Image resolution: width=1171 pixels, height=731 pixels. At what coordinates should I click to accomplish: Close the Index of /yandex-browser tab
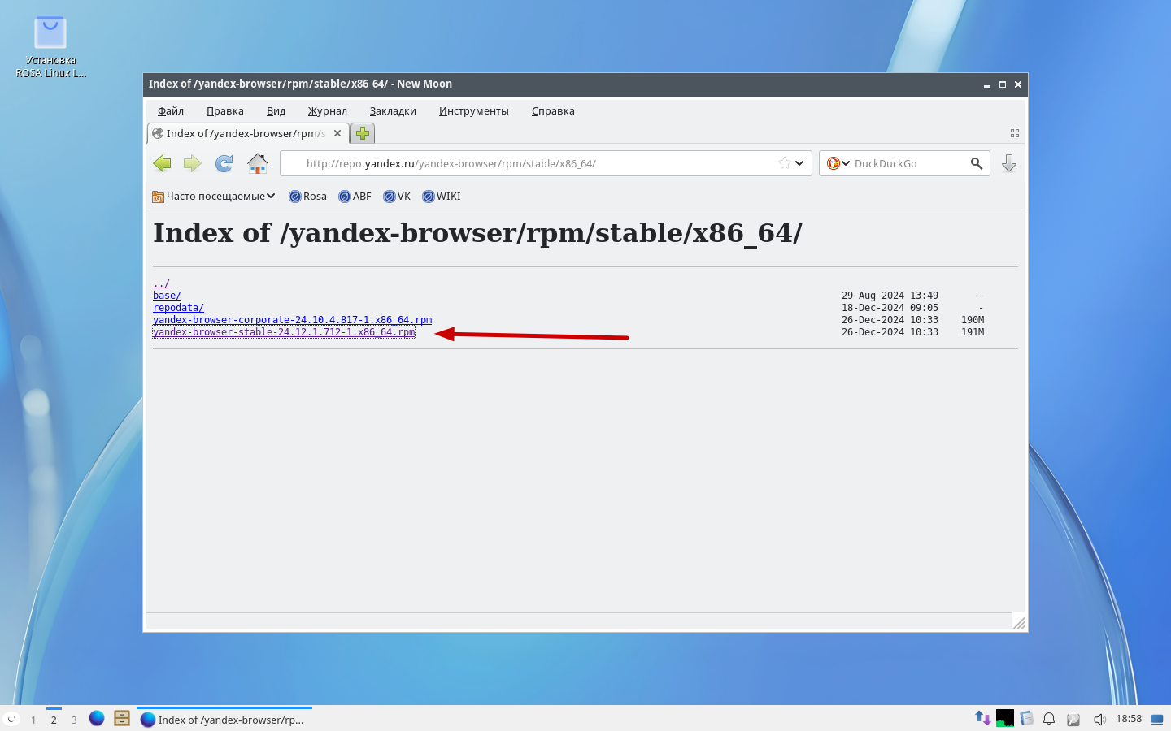pos(337,133)
